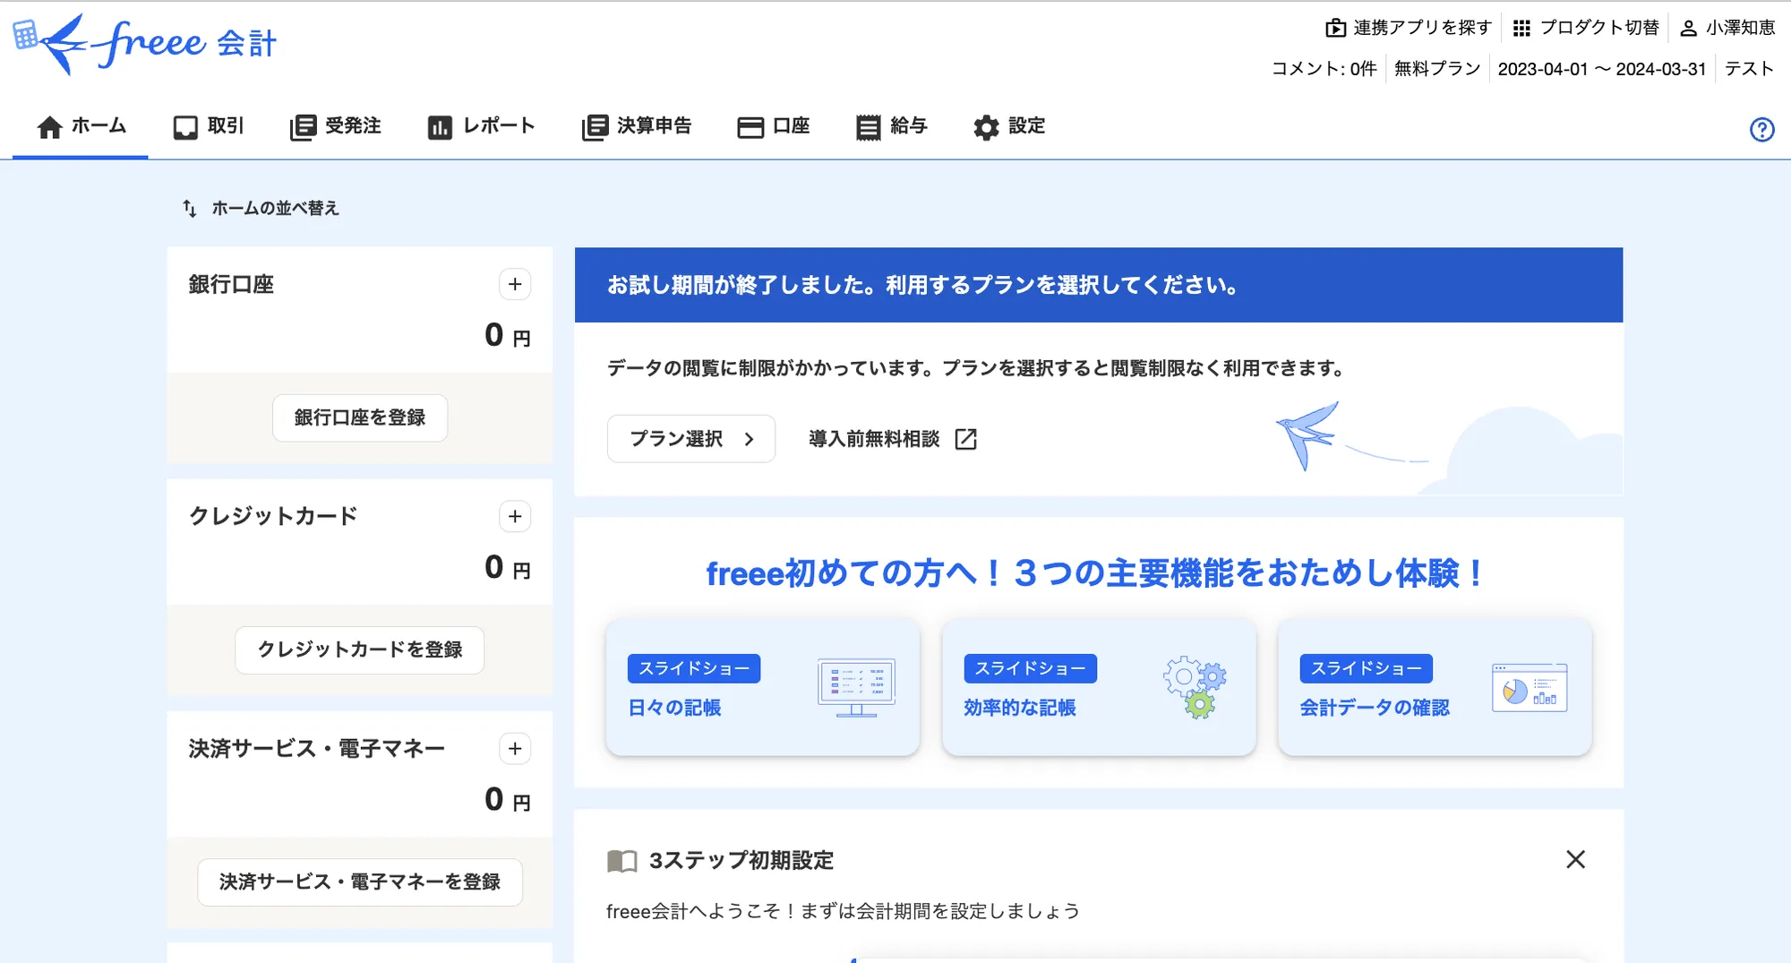
Task: Click コメント: 0件 in the header
Action: point(1324,69)
